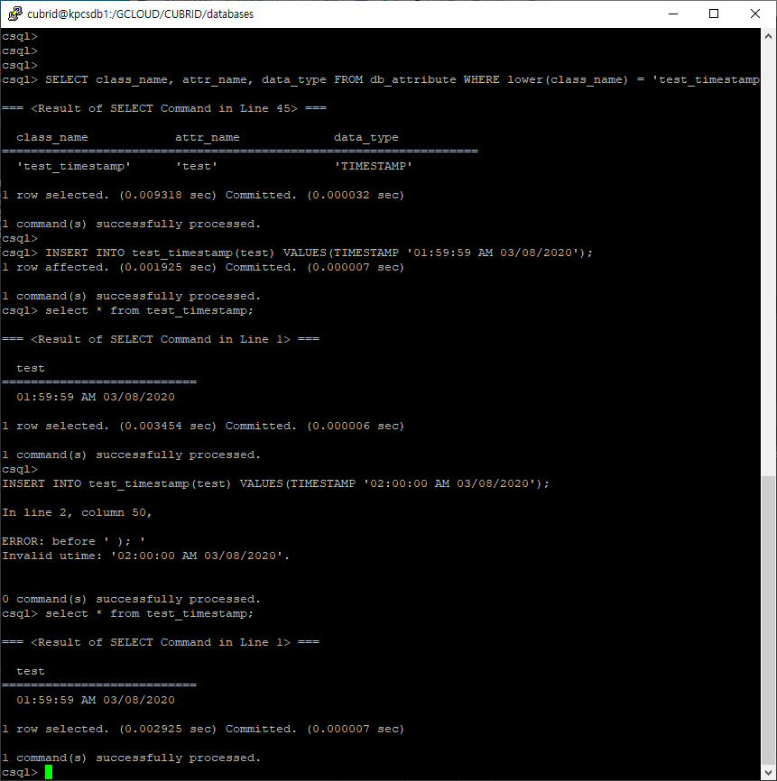Viewport: 777px width, 781px height.
Task: Click the vertical scrollbar thumb
Action: [768, 620]
